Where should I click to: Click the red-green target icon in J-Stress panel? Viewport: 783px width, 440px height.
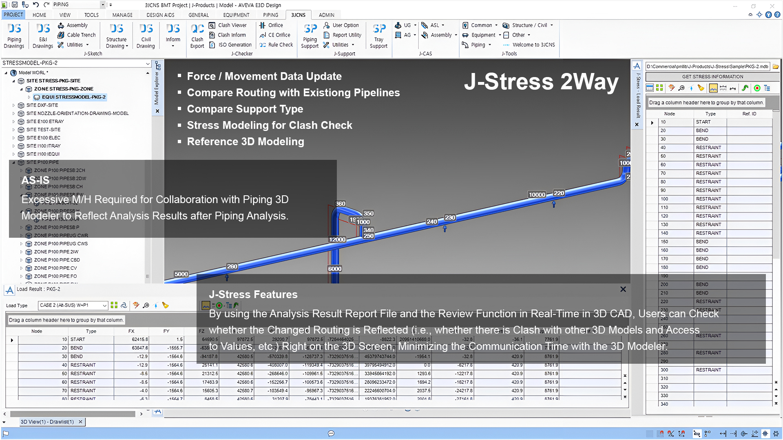(757, 88)
